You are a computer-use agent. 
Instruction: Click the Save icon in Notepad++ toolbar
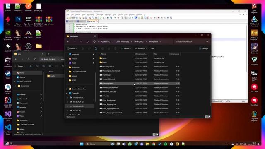pos(74,17)
